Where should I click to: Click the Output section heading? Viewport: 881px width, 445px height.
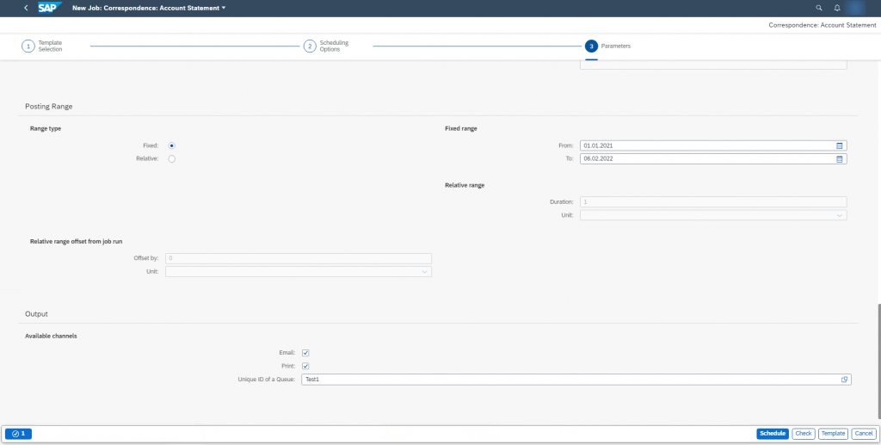(x=36, y=313)
